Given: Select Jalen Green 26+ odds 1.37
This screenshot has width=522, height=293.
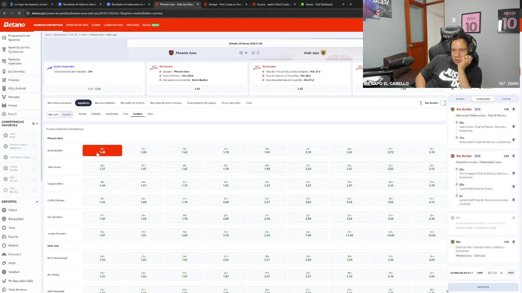Looking at the screenshot, I should [102, 167].
